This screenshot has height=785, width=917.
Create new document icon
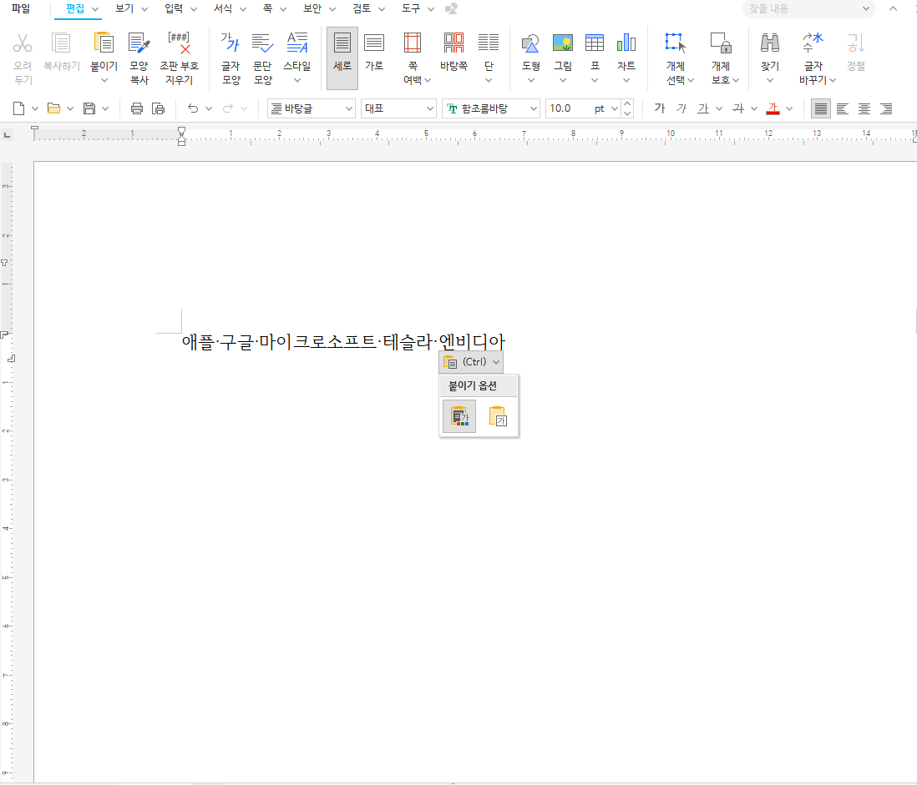[18, 108]
